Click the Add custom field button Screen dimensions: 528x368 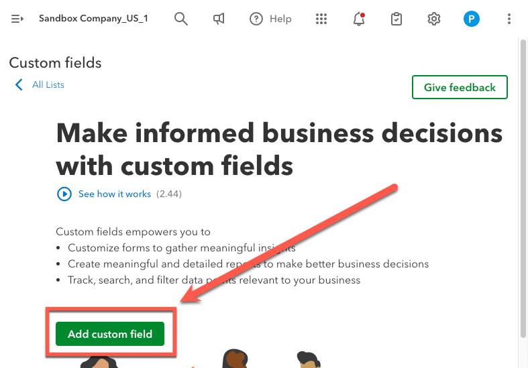(x=110, y=334)
